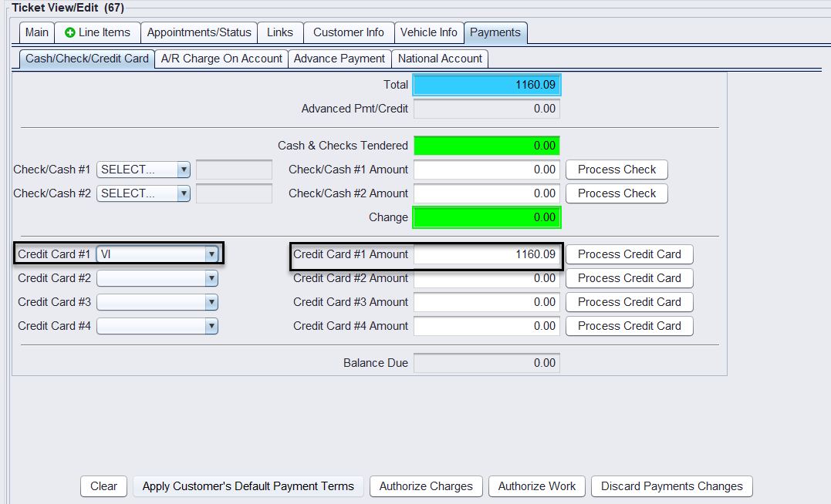Go to the Customer Info tab
831x504 pixels.
click(349, 32)
